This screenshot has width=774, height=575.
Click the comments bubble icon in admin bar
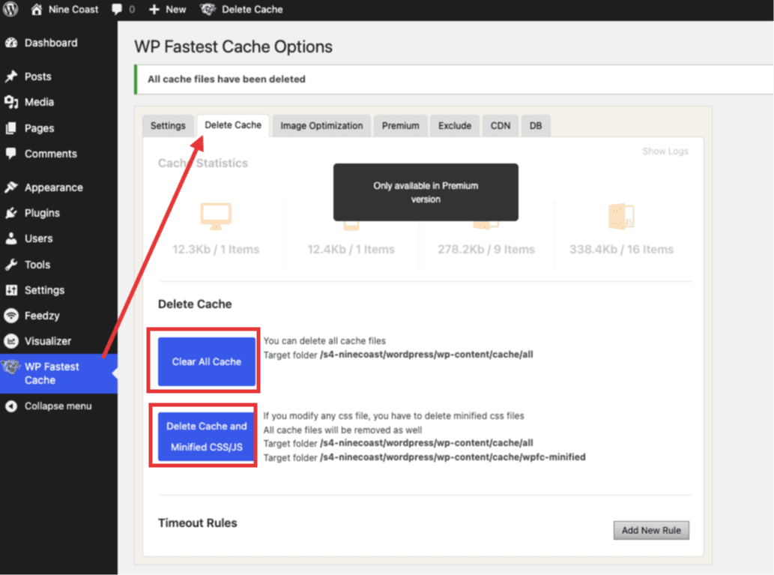(117, 10)
